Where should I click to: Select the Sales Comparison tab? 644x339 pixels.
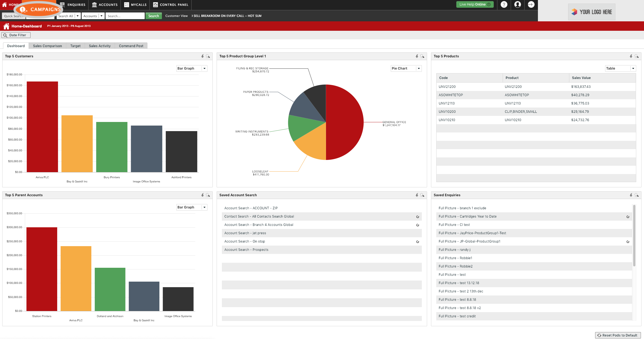47,45
